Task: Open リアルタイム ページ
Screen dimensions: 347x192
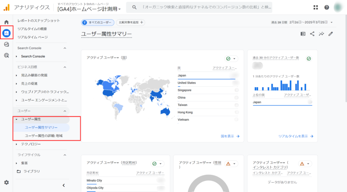Action: pos(33,37)
